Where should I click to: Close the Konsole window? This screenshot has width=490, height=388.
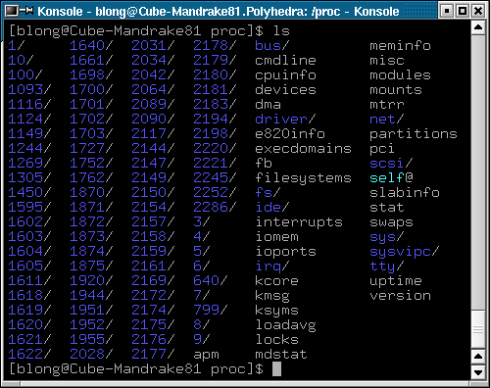click(478, 11)
